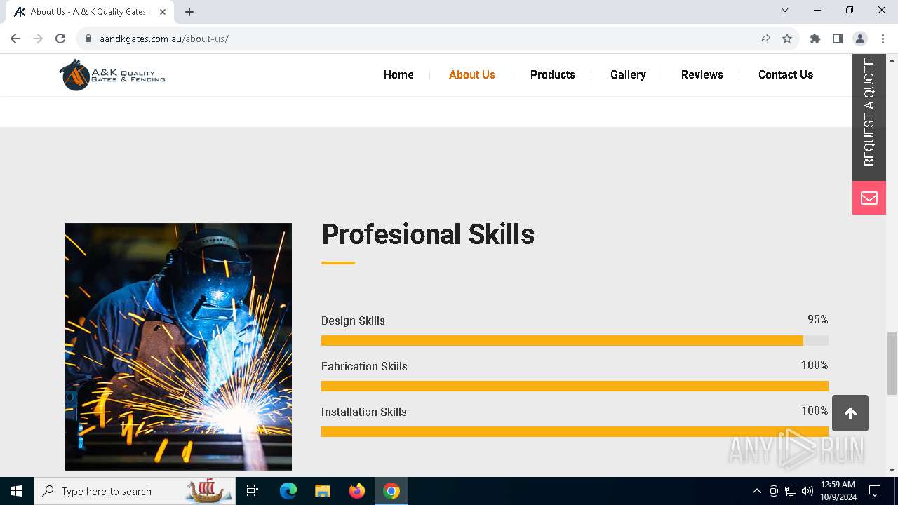
Task: Open the Products menu item
Action: pos(553,74)
